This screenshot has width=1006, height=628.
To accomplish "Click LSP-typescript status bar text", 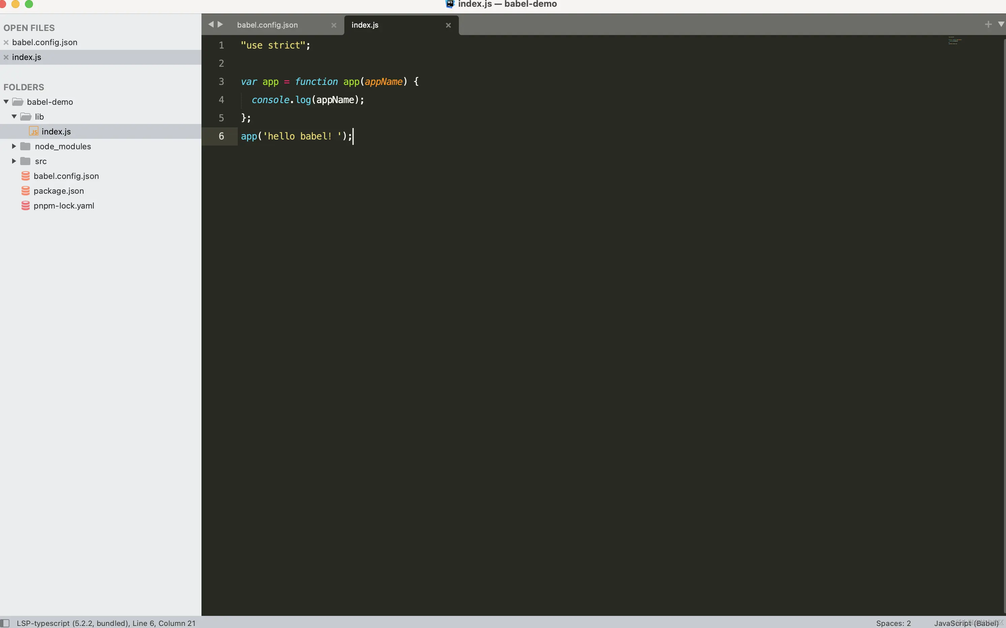I will pos(106,623).
